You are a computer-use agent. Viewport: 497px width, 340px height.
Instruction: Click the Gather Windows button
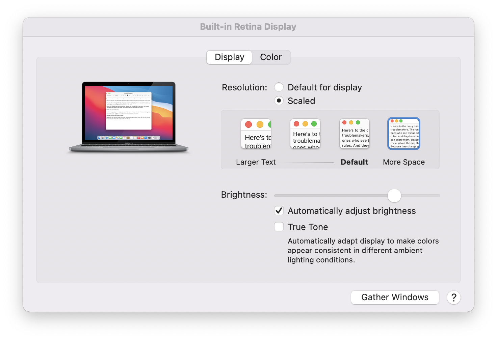(395, 297)
